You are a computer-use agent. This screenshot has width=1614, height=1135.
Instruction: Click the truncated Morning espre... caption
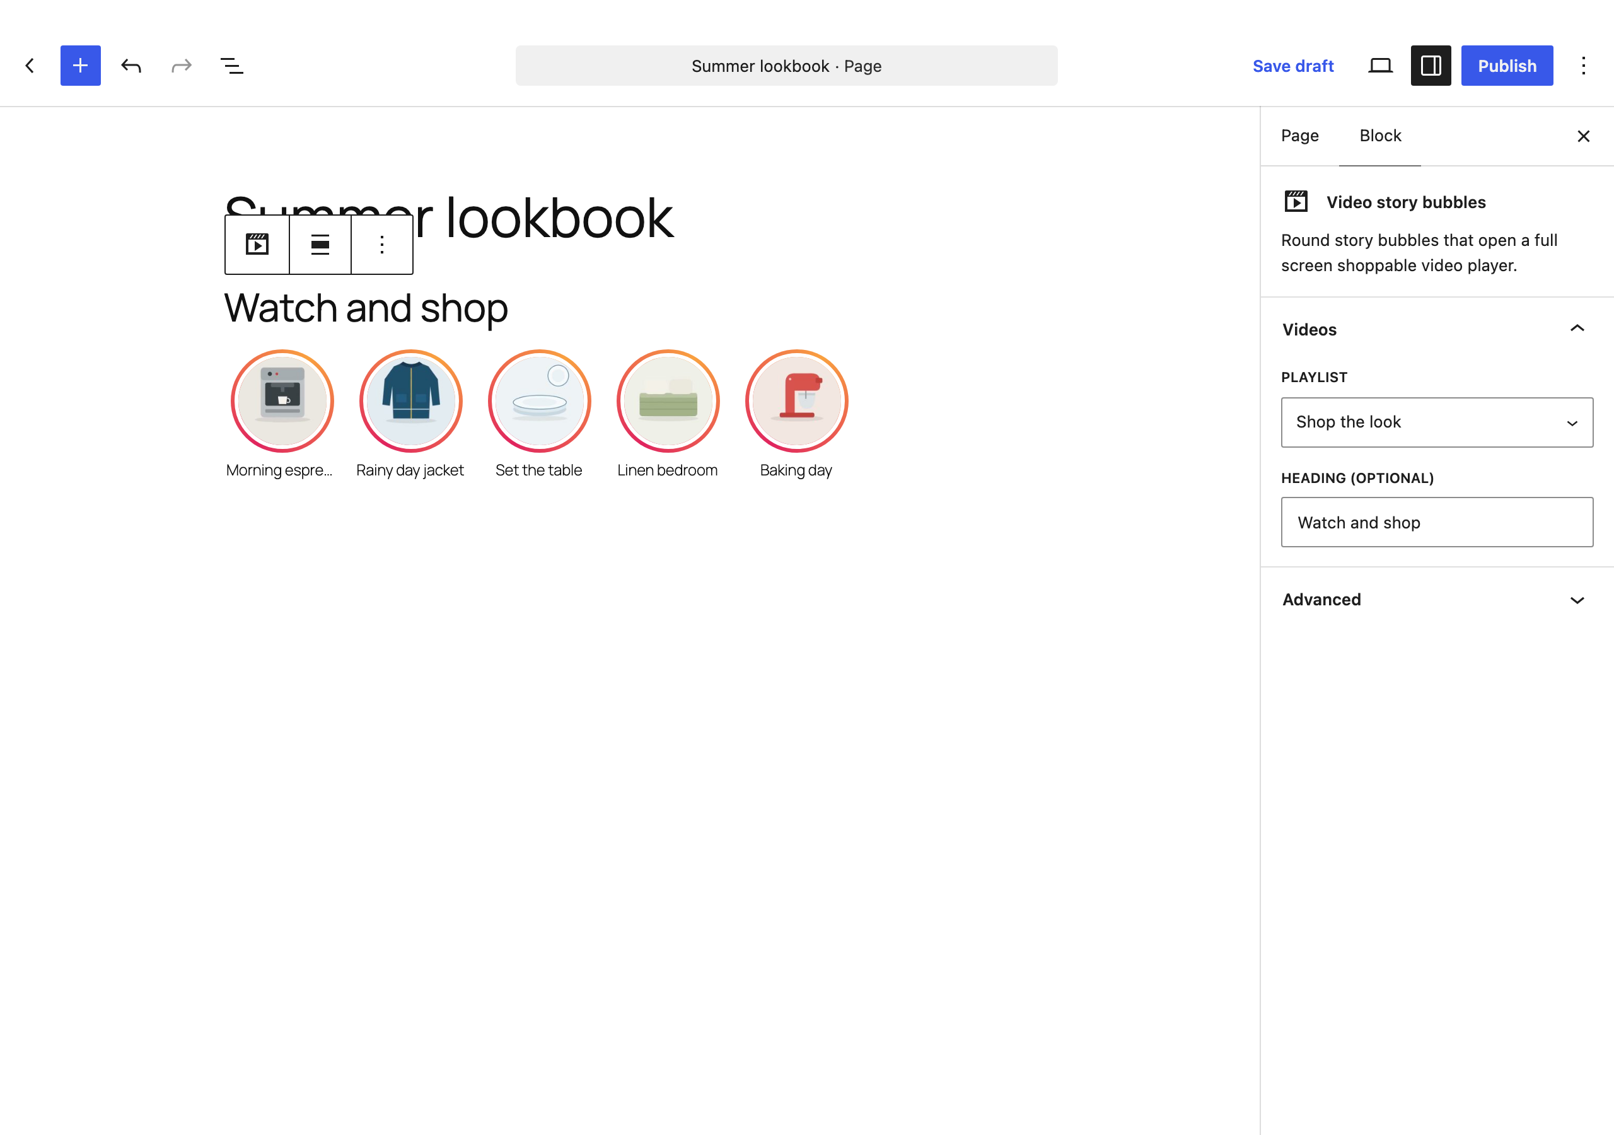tap(279, 470)
